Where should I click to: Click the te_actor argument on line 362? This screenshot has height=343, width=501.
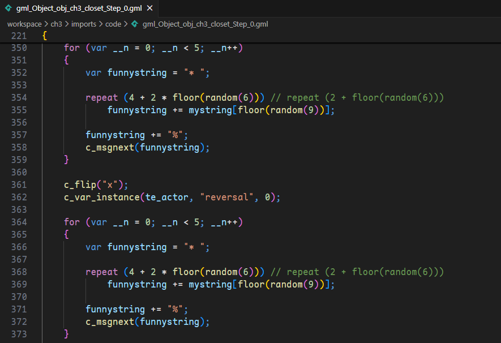[167, 198]
